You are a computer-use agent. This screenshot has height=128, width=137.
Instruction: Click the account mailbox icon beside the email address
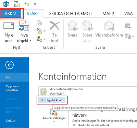pyautogui.click(x=44, y=91)
